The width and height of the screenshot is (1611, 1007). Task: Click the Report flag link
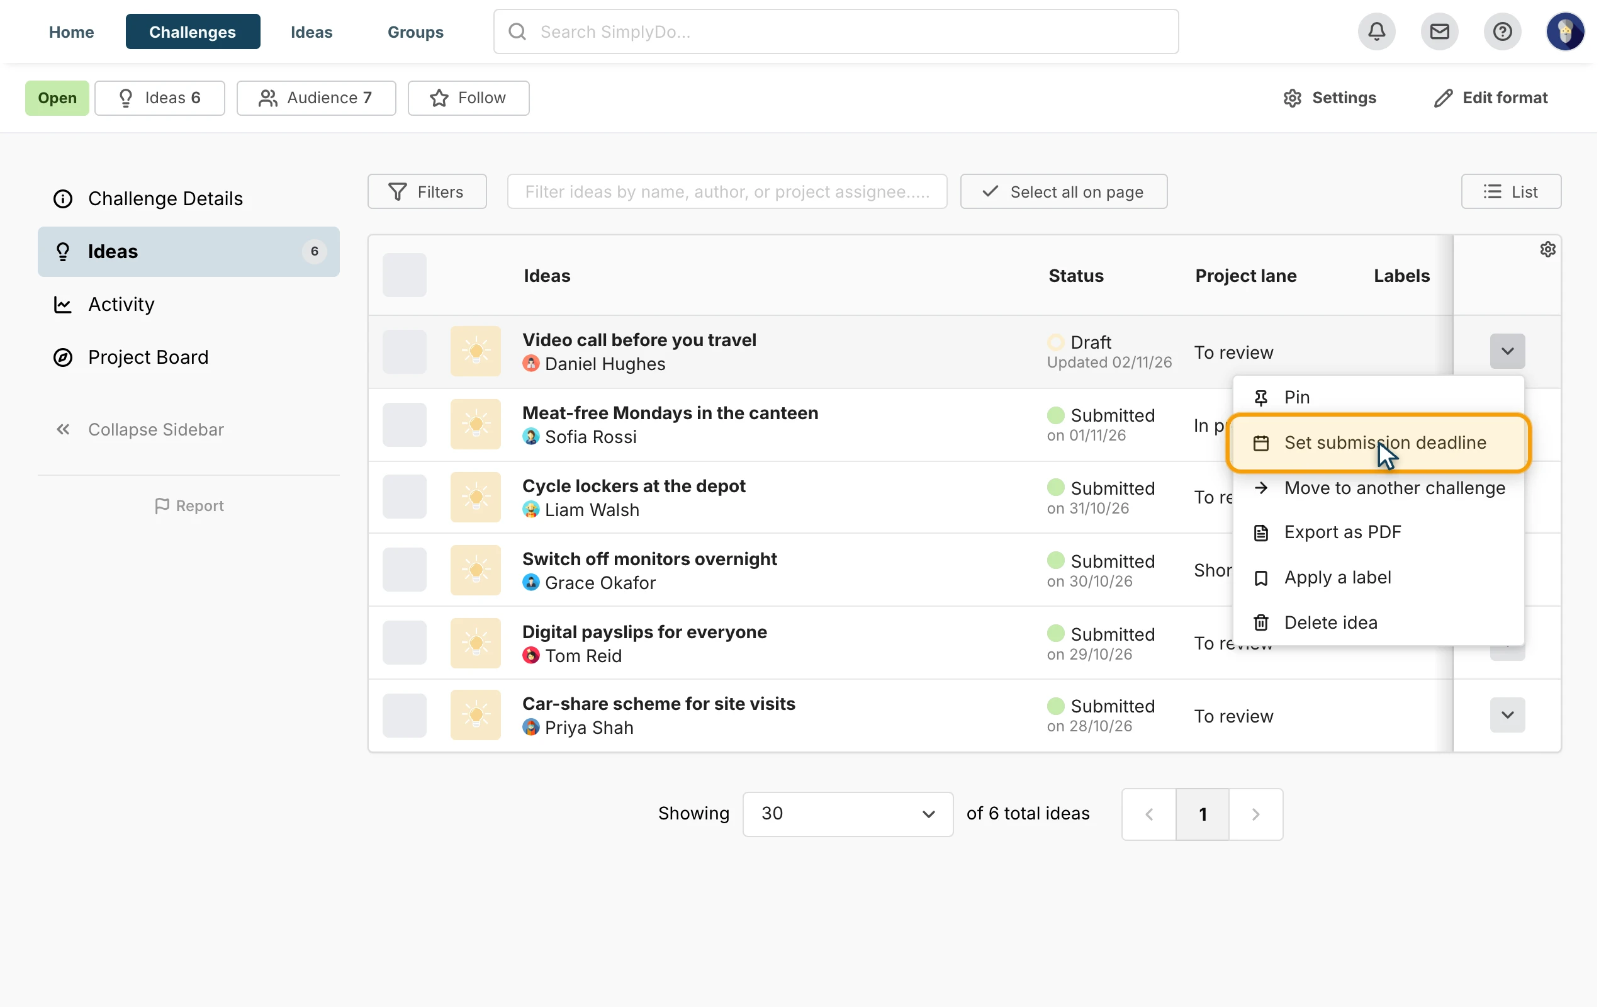pyautogui.click(x=189, y=505)
